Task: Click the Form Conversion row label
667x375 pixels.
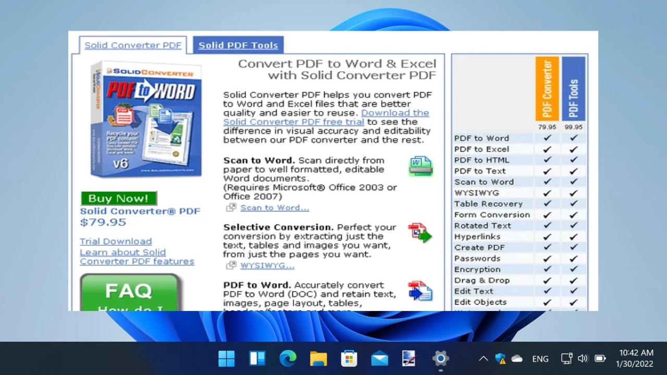Action: click(x=492, y=215)
